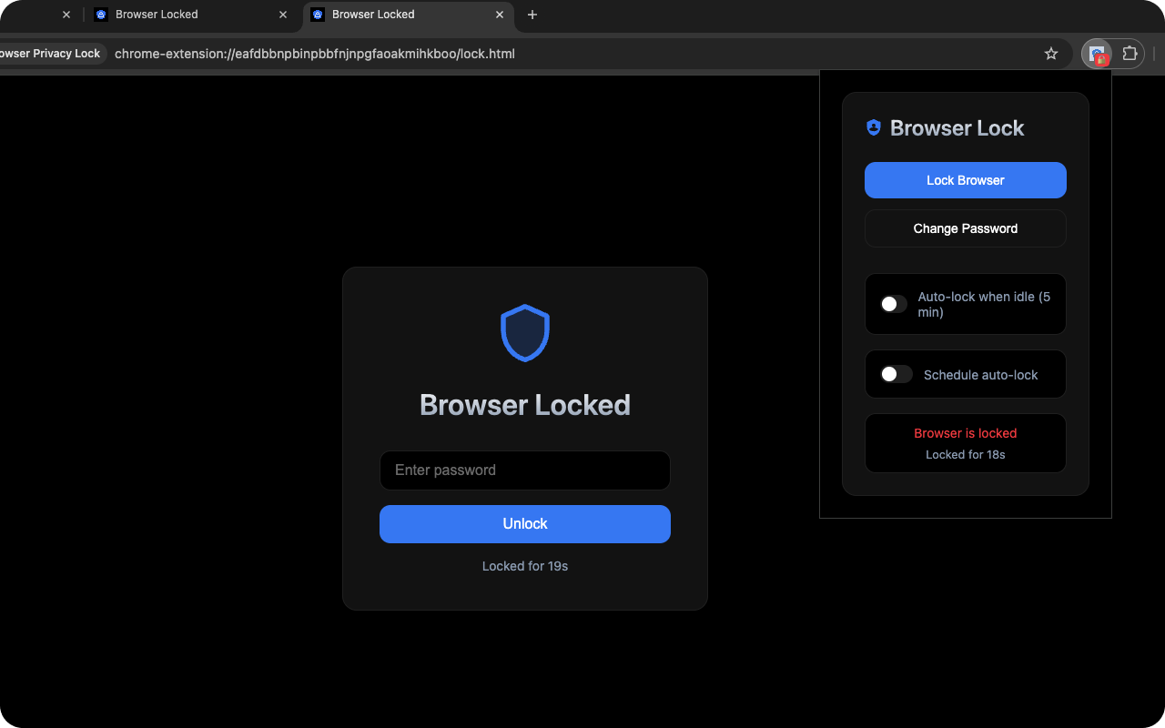Viewport: 1165px width, 728px height.
Task: Click the Browser Lock extension icon with red badge
Action: 1097,54
